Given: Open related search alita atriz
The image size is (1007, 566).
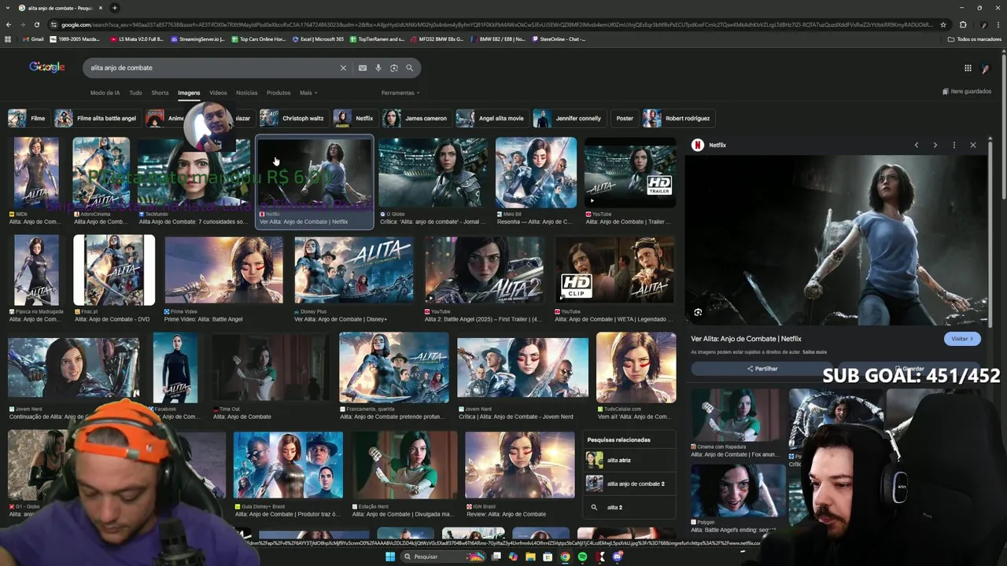Looking at the screenshot, I should pos(630,460).
